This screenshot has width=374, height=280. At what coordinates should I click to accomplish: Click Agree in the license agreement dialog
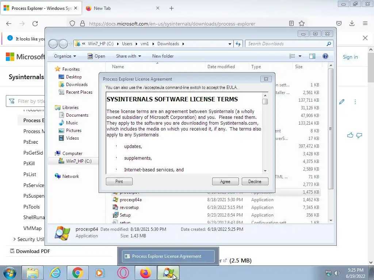coord(225,182)
